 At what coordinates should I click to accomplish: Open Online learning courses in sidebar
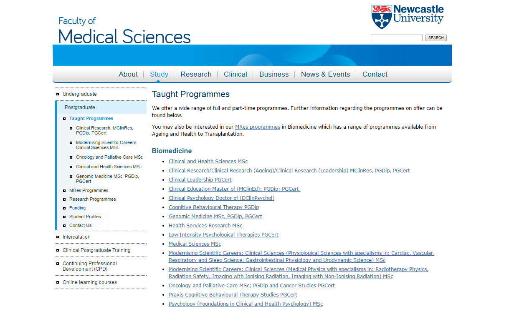pos(89,282)
